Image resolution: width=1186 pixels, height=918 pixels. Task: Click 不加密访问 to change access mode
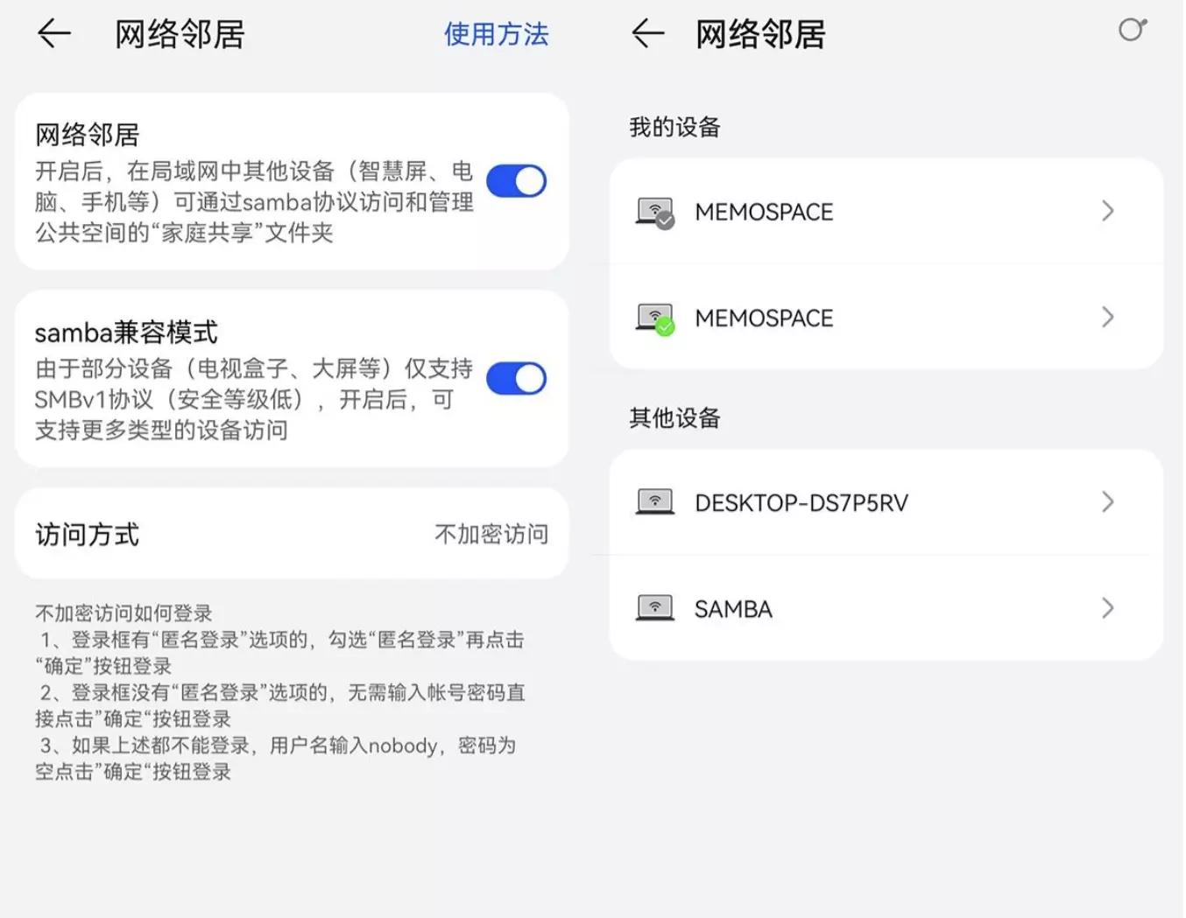click(491, 534)
